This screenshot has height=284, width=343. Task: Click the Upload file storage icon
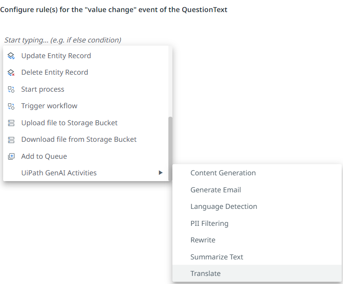coord(11,123)
